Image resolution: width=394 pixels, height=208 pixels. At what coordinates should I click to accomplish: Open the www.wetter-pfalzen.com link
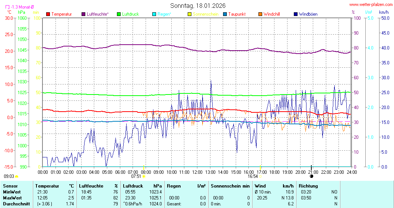[371, 4]
